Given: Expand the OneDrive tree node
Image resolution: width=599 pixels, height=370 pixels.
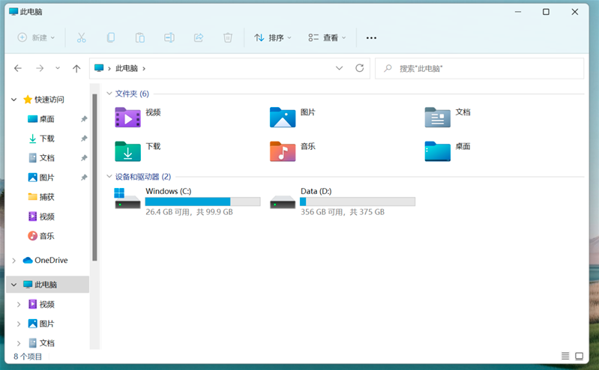Looking at the screenshot, I should pos(13,261).
